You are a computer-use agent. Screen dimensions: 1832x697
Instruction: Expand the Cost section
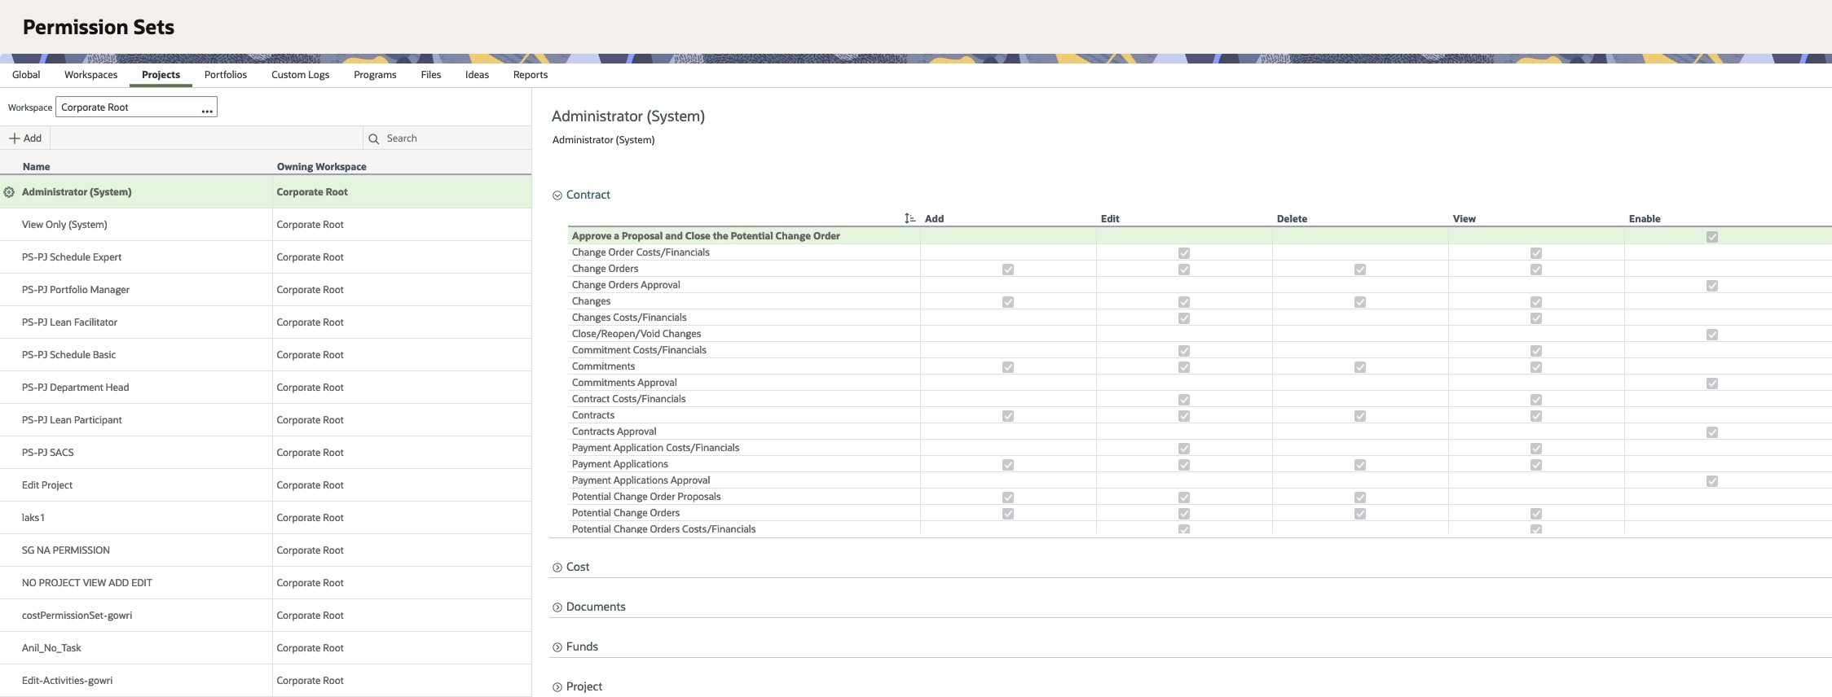tap(578, 567)
